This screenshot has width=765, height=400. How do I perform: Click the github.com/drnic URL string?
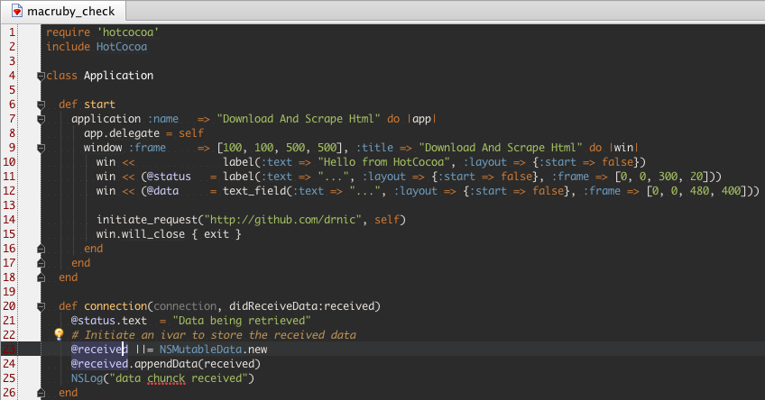[x=285, y=220]
